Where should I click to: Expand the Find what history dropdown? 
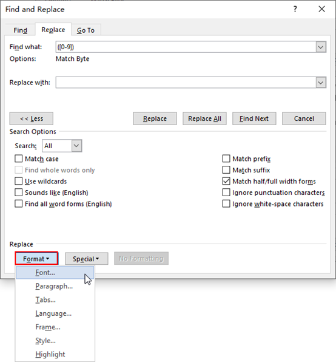click(x=321, y=47)
